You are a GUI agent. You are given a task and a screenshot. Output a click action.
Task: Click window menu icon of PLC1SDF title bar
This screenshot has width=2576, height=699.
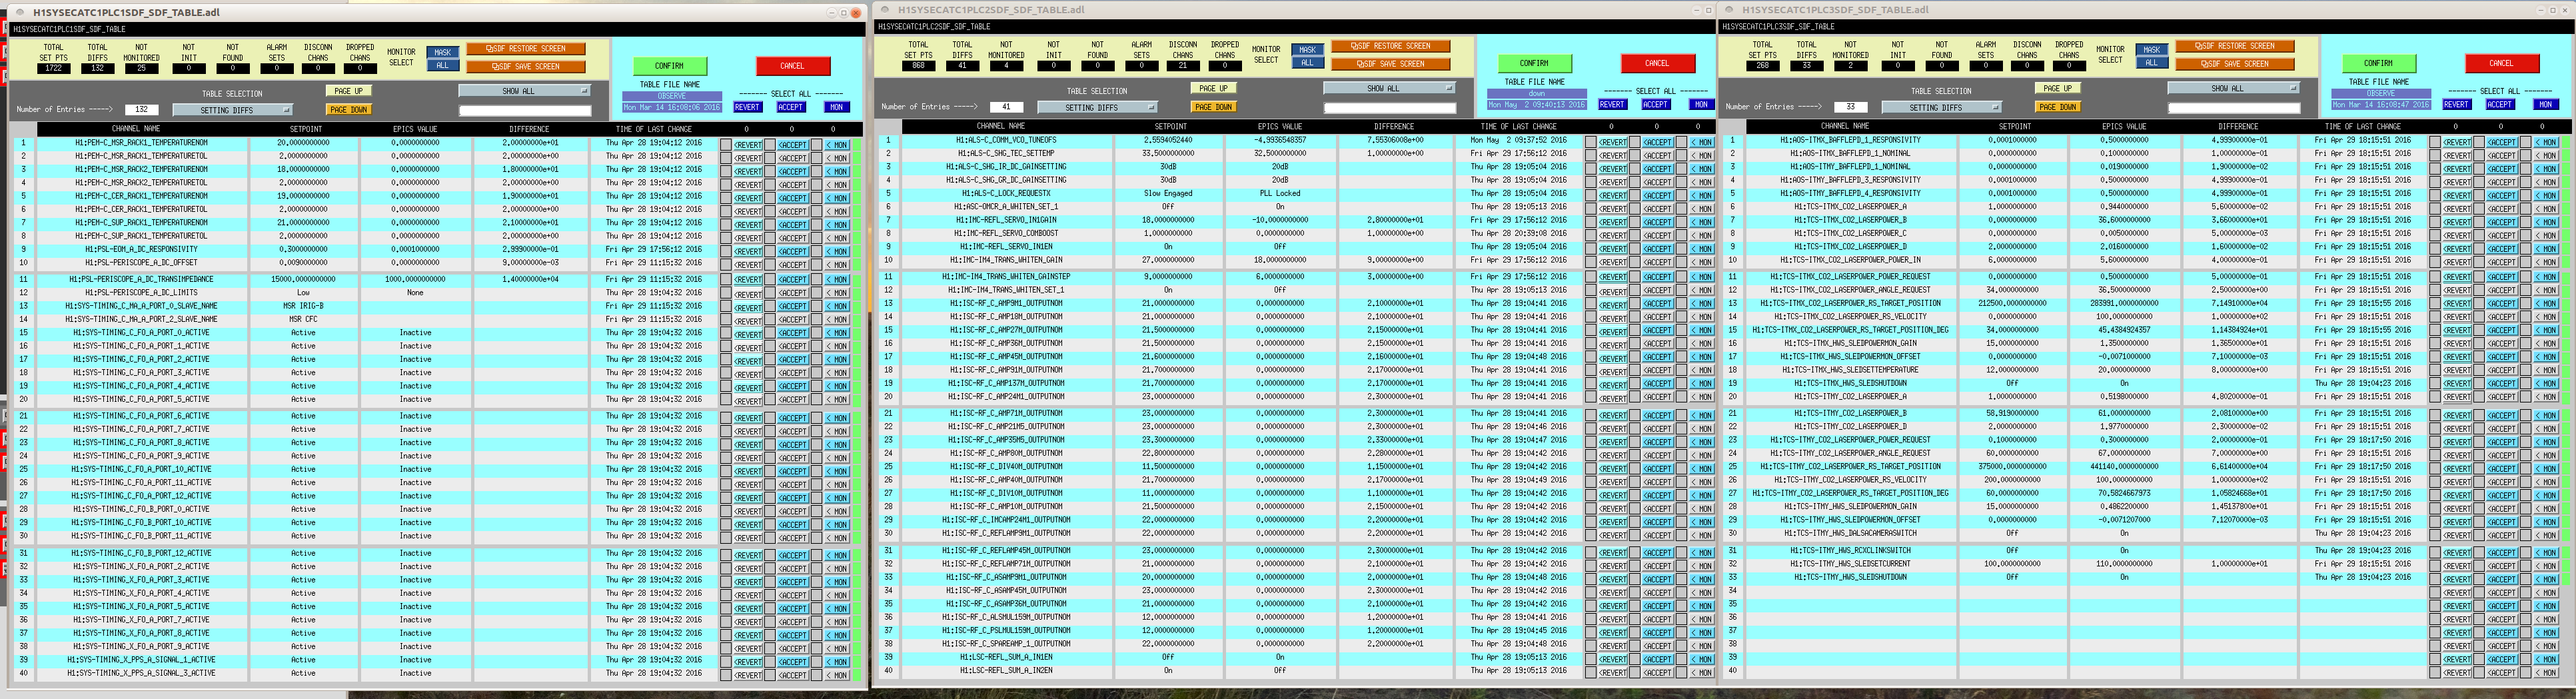point(19,12)
